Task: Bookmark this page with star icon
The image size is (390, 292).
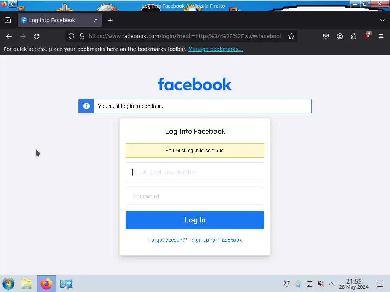Action: point(291,36)
